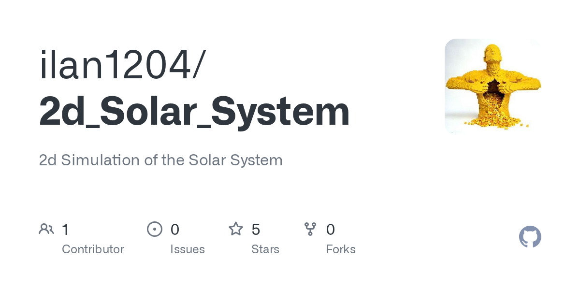Click the star icon
Image resolution: width=580 pixels, height=290 pixels.
pos(236,229)
